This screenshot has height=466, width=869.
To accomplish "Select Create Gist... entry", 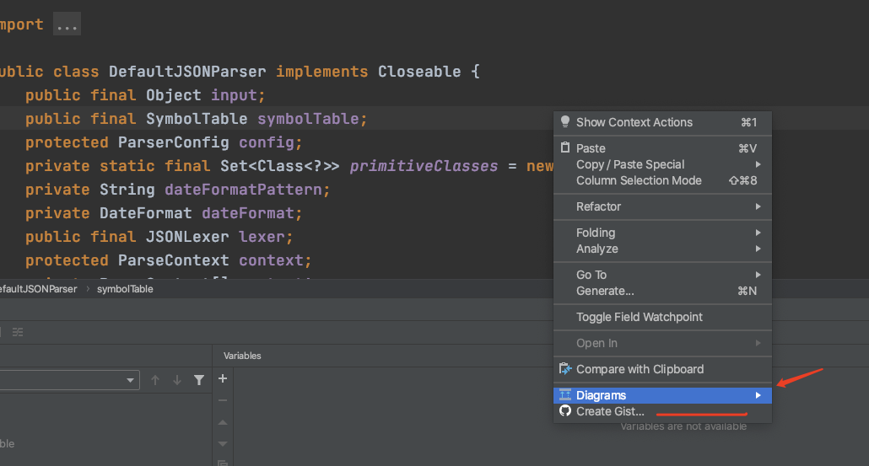I will (662, 411).
